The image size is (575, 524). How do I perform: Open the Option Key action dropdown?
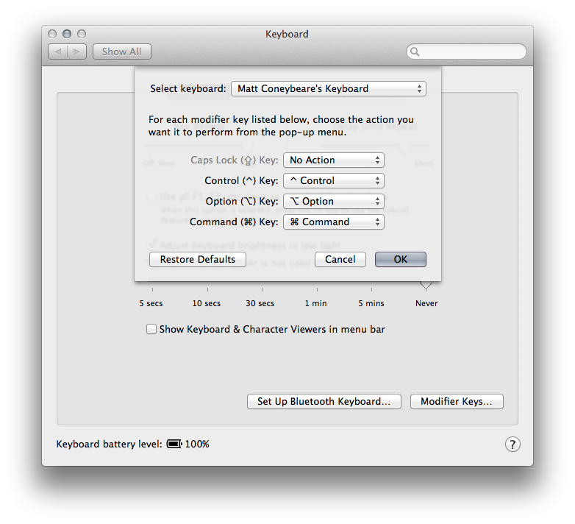(x=333, y=201)
